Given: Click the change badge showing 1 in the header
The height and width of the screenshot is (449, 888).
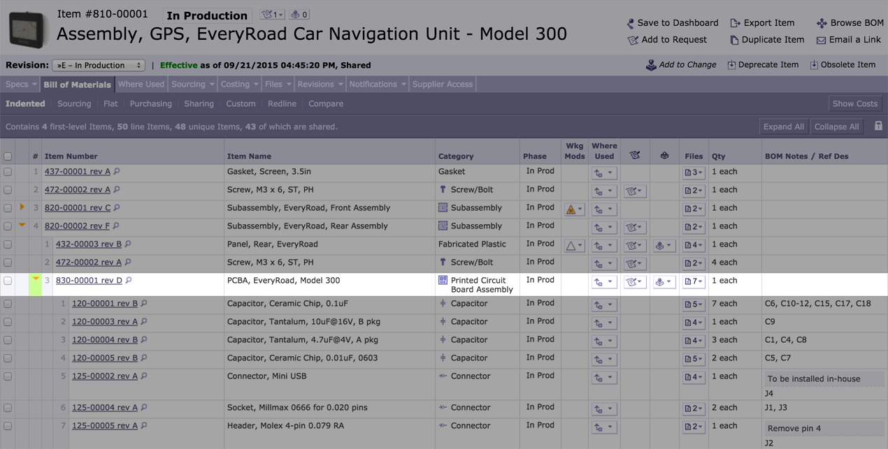Looking at the screenshot, I should 272,14.
